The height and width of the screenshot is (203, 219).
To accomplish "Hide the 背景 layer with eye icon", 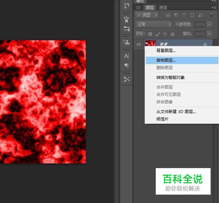I will (x=139, y=44).
